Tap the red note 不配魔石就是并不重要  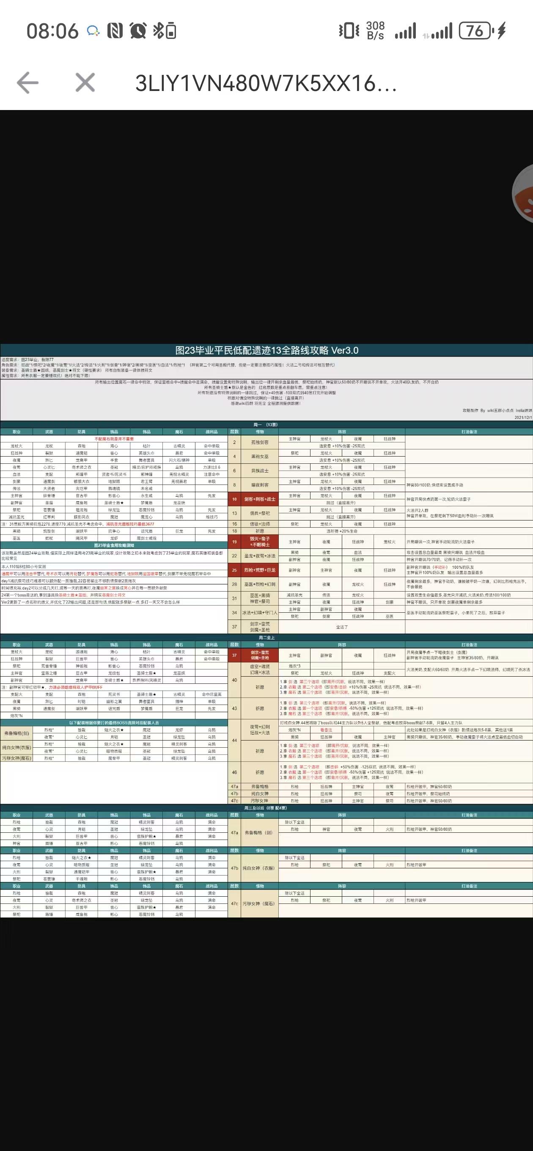click(x=114, y=439)
